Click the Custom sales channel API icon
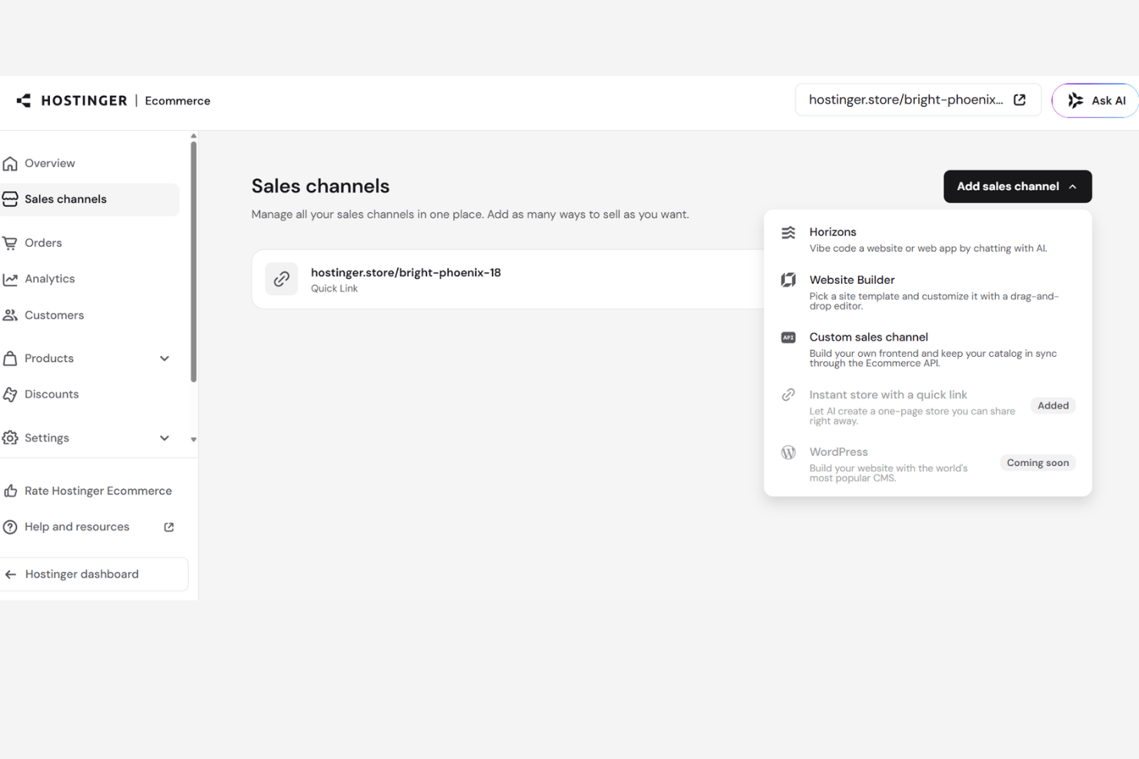Viewport: 1139px width, 759px height. point(788,338)
